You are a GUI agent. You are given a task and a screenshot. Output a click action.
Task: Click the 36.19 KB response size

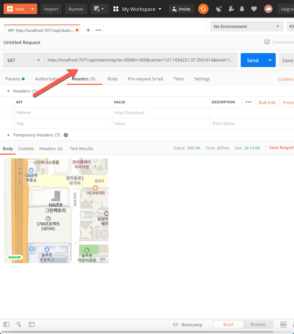click(252, 148)
